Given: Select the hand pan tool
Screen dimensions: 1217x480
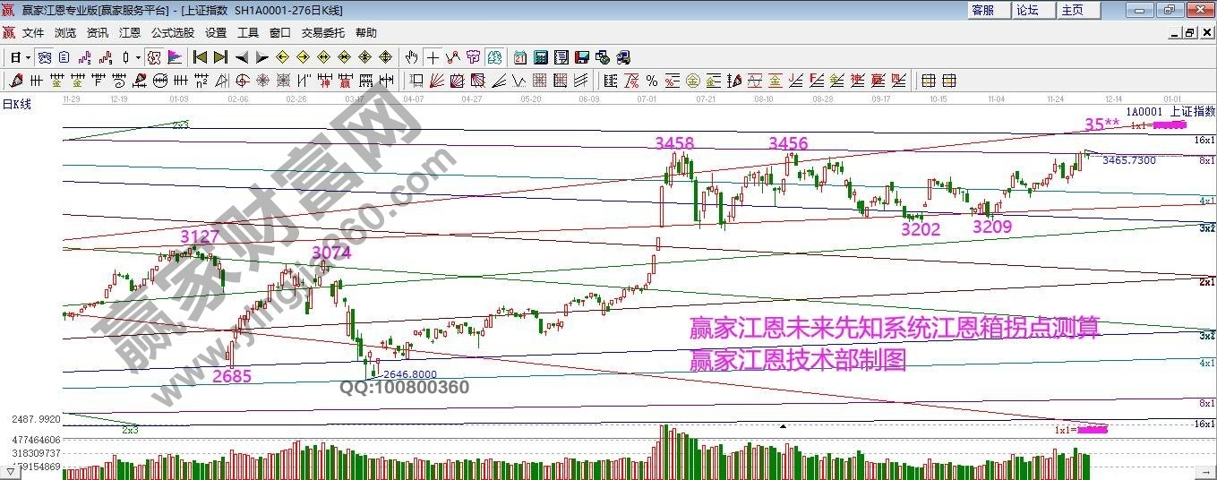Looking at the screenshot, I should [411, 57].
